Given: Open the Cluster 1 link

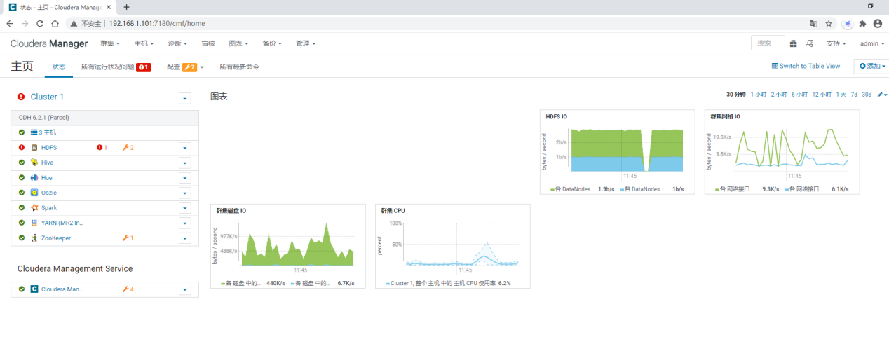Looking at the screenshot, I should 47,97.
